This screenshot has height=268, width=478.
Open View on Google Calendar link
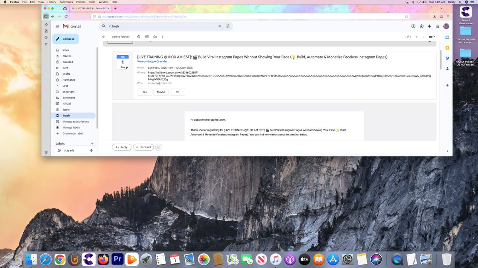pos(152,62)
